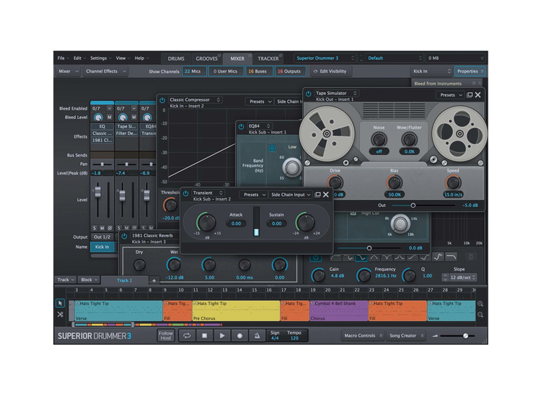Mute bleed on first channel strip

[109, 118]
